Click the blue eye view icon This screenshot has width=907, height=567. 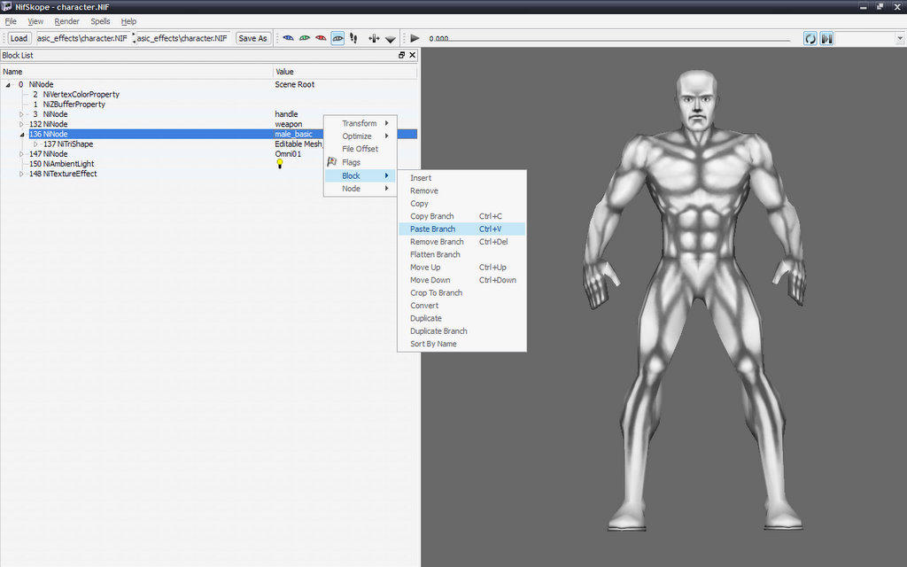tap(288, 38)
